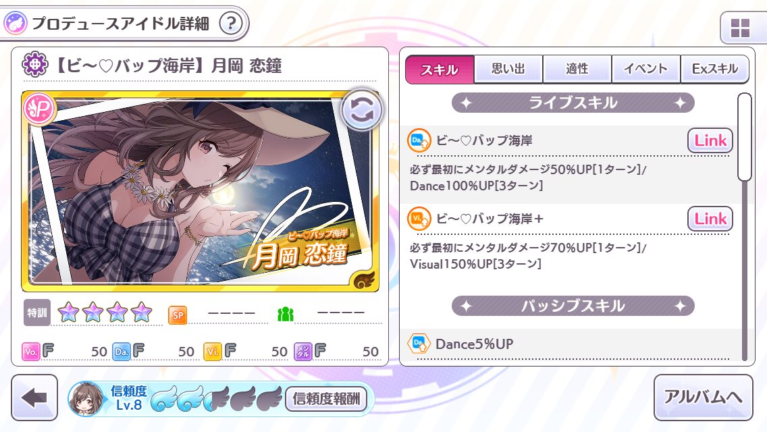Select the orange SP icon
This screenshot has width=767, height=432.
point(178,315)
